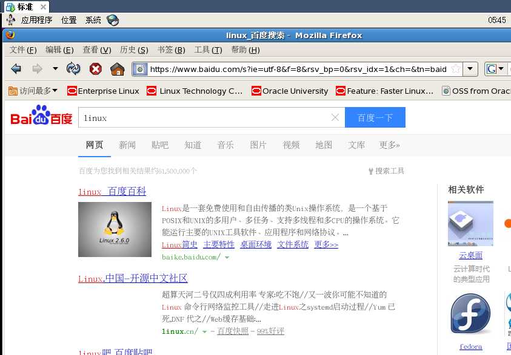Viewport: 511px width, 355px height.
Task: Expand the arrow beside baike.baidu.com/
Action: click(227, 258)
